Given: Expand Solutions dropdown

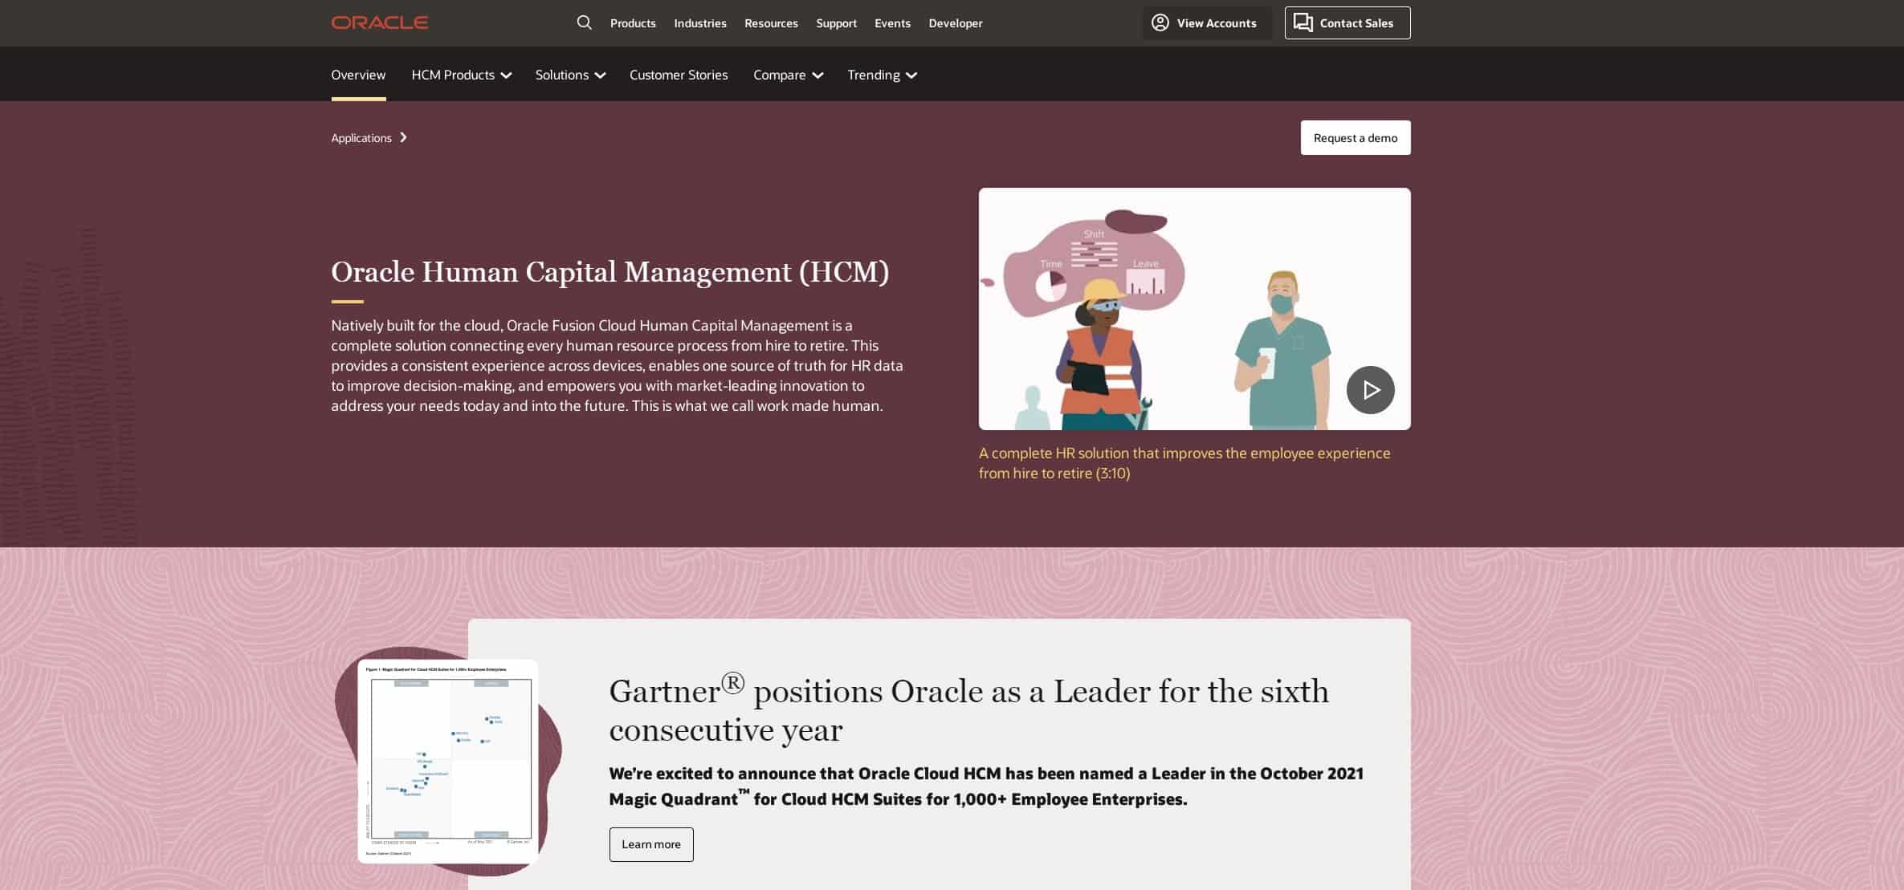Looking at the screenshot, I should tap(570, 75).
